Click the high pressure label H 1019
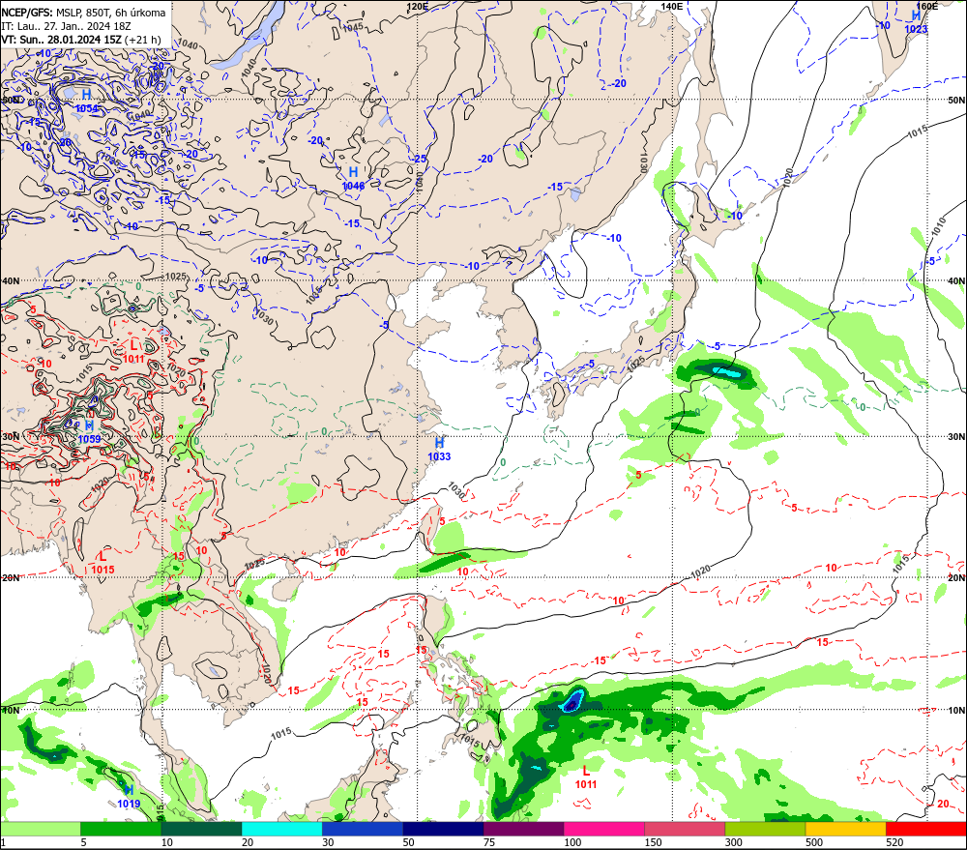Viewport: 967px width, 850px height. click(129, 797)
